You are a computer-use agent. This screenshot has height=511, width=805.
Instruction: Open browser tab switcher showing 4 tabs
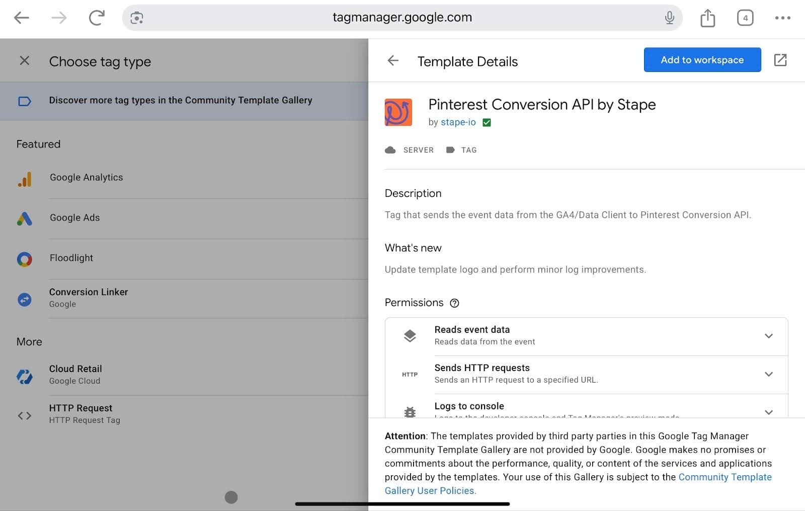click(745, 17)
